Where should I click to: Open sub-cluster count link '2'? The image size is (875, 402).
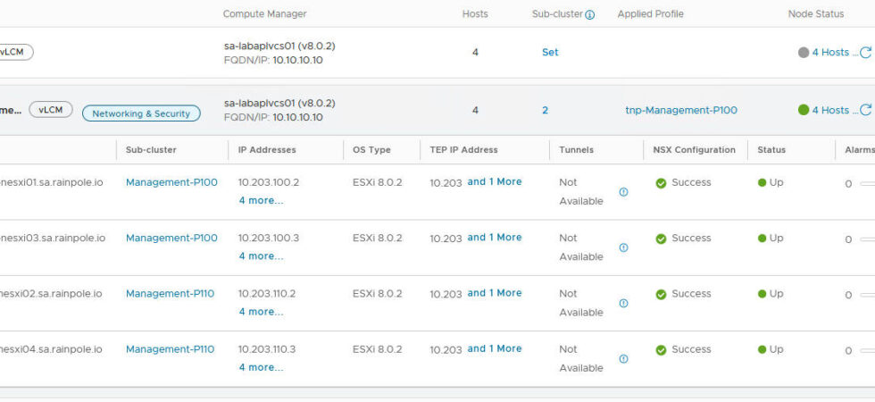tap(545, 110)
